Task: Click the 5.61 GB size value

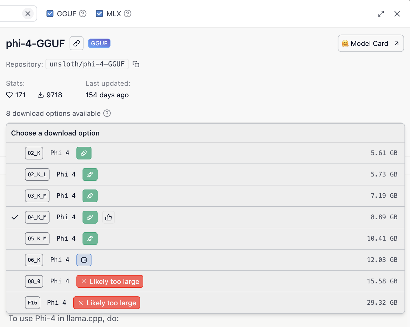Action: point(384,153)
